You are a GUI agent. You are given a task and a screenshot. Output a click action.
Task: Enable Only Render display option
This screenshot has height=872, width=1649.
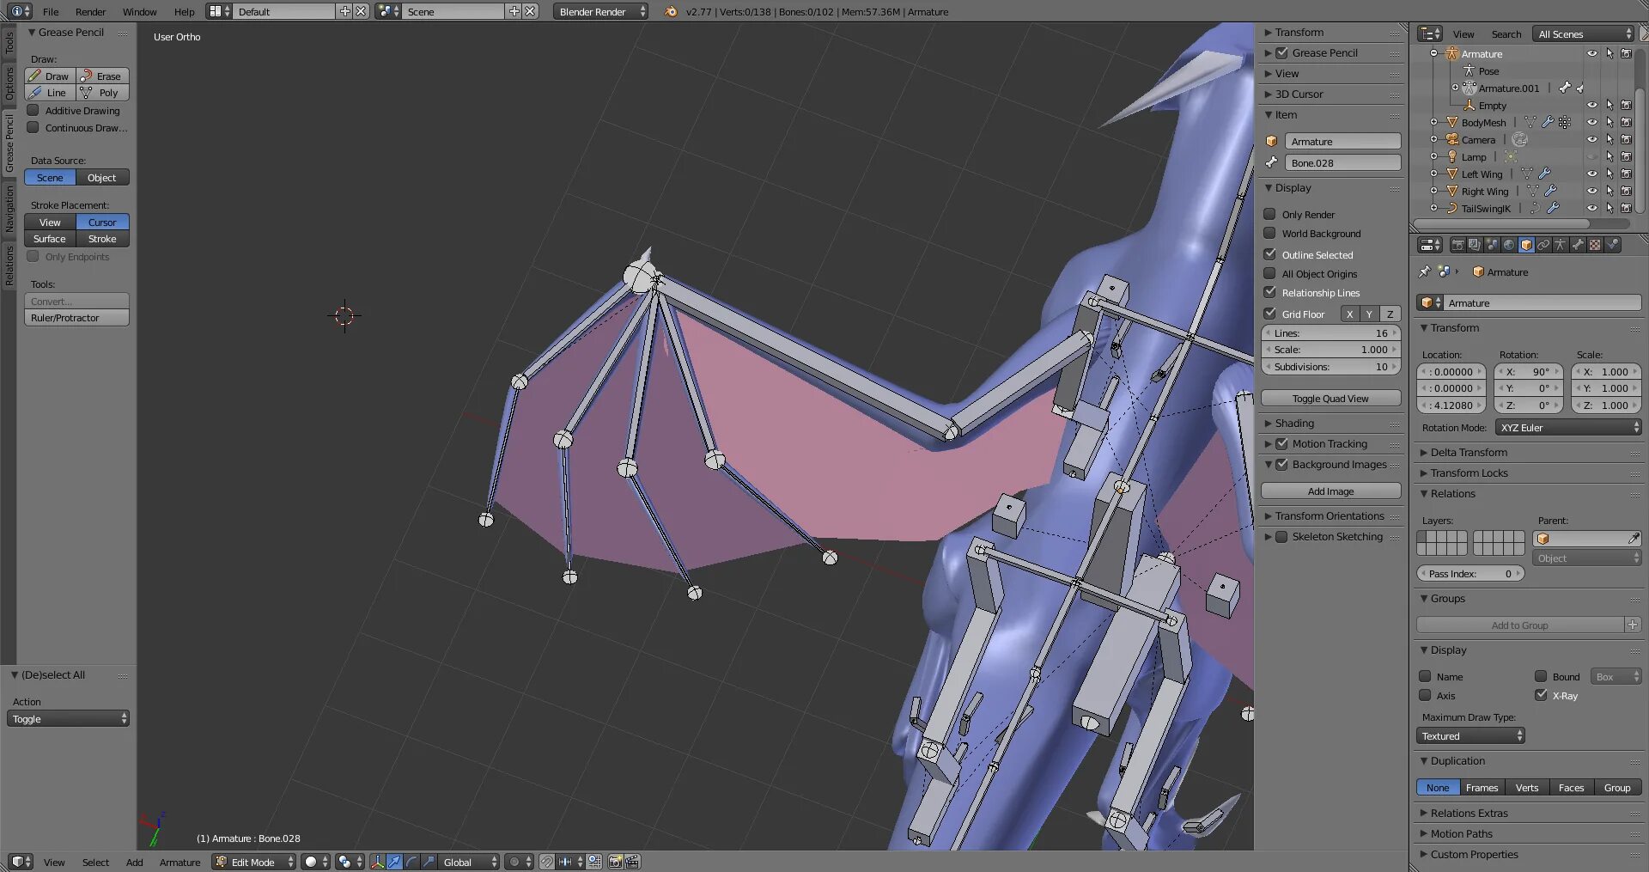(1269, 214)
